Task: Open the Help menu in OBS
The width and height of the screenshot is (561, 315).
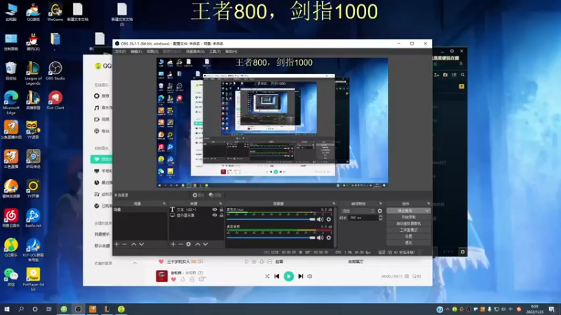Action: pos(231,52)
